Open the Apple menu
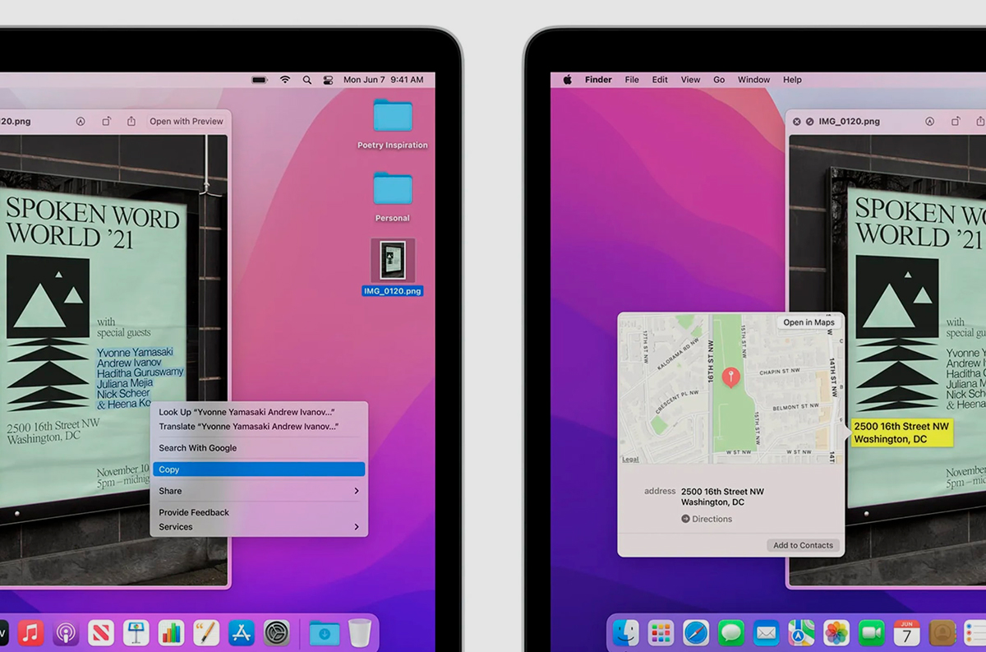986x652 pixels. tap(567, 80)
